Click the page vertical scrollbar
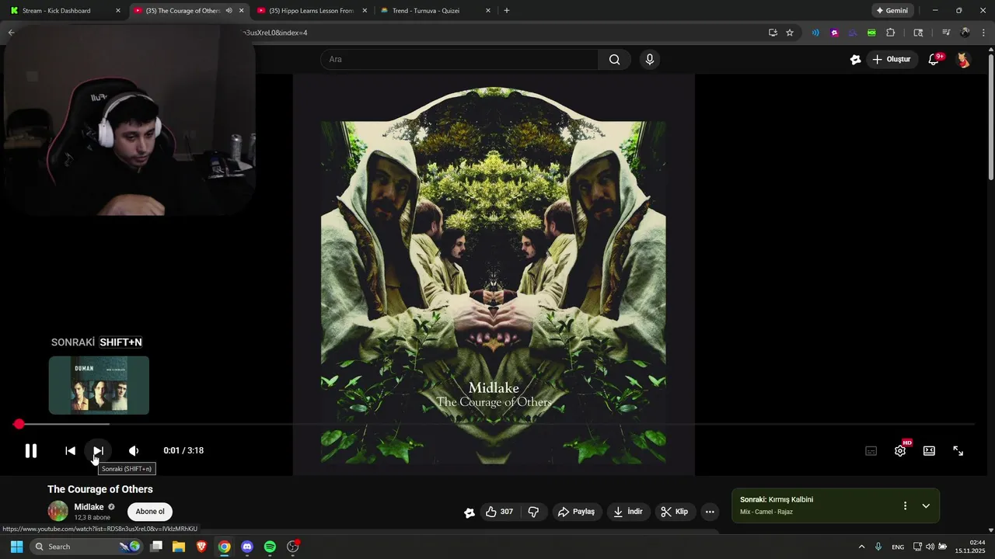This screenshot has height=559, width=995. click(991, 116)
